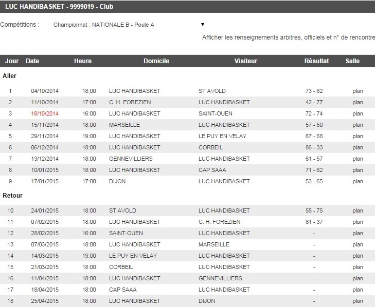Image resolution: width=375 pixels, height=307 pixels.
Task: Click home team GENNEVILLIERS in day 7
Action: coord(131,159)
